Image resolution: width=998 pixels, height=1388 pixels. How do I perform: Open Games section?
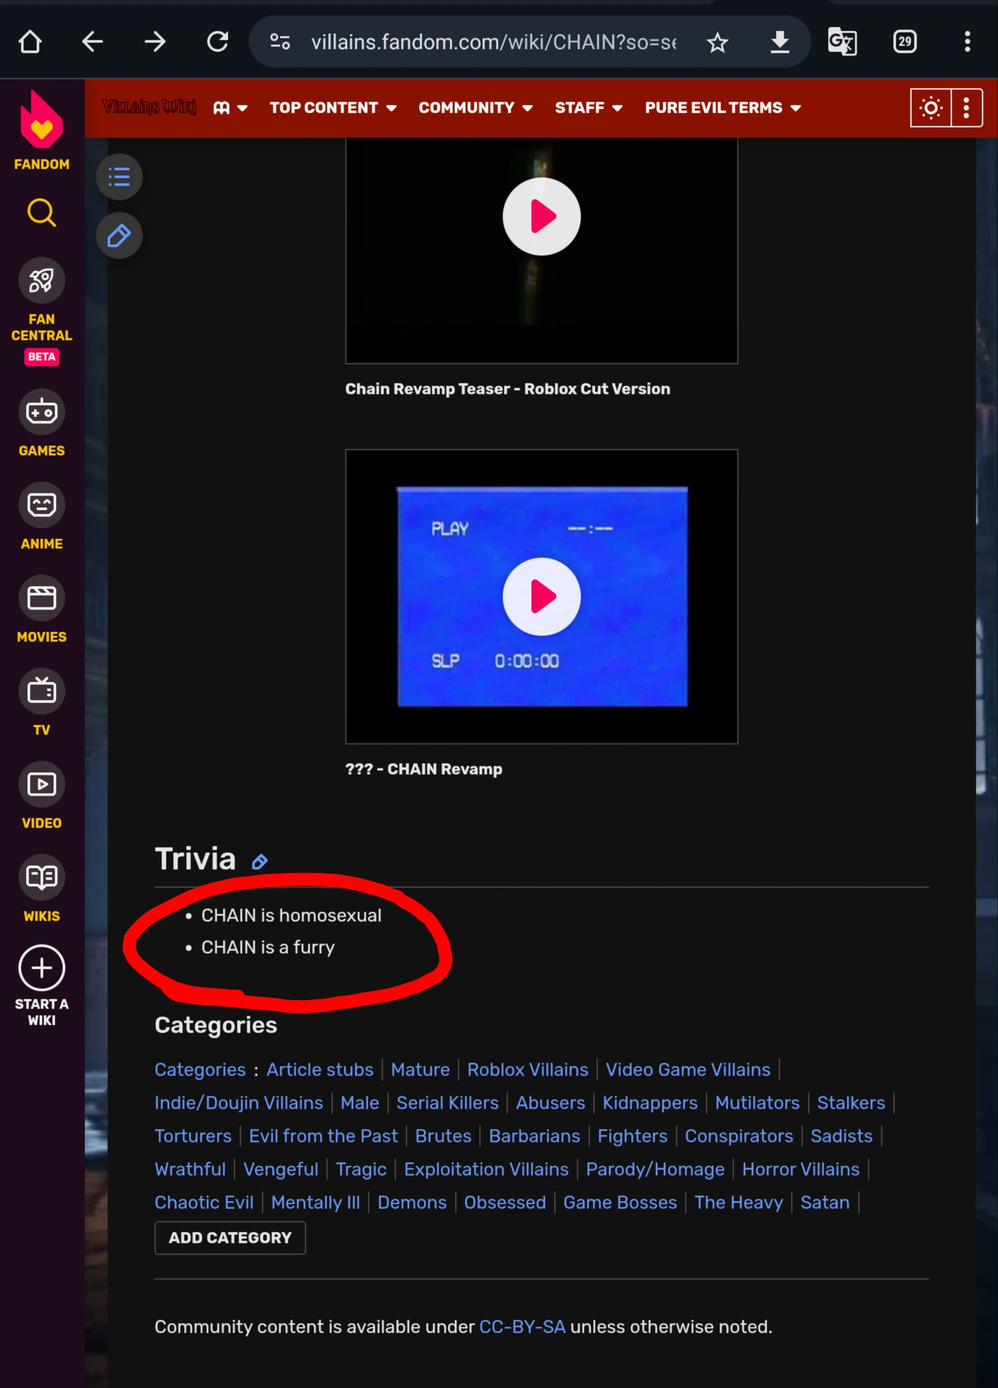(42, 423)
